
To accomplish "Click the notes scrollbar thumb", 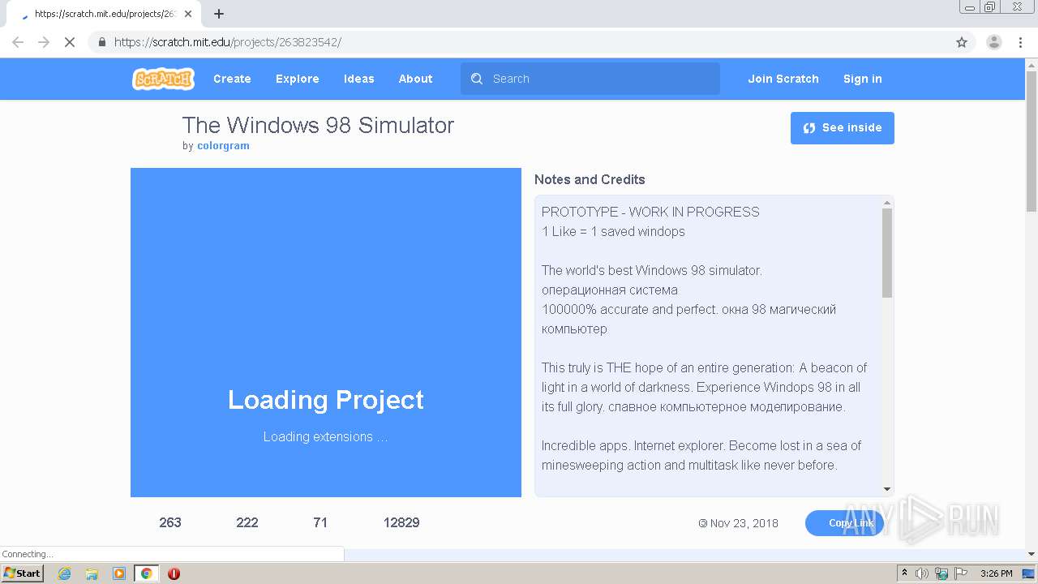I will (887, 253).
